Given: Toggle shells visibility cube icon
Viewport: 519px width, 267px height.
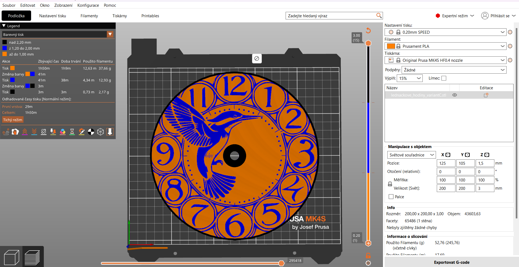Looking at the screenshot, I should [x=101, y=132].
